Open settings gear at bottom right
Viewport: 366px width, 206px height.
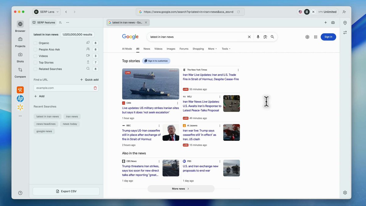pos(345,193)
